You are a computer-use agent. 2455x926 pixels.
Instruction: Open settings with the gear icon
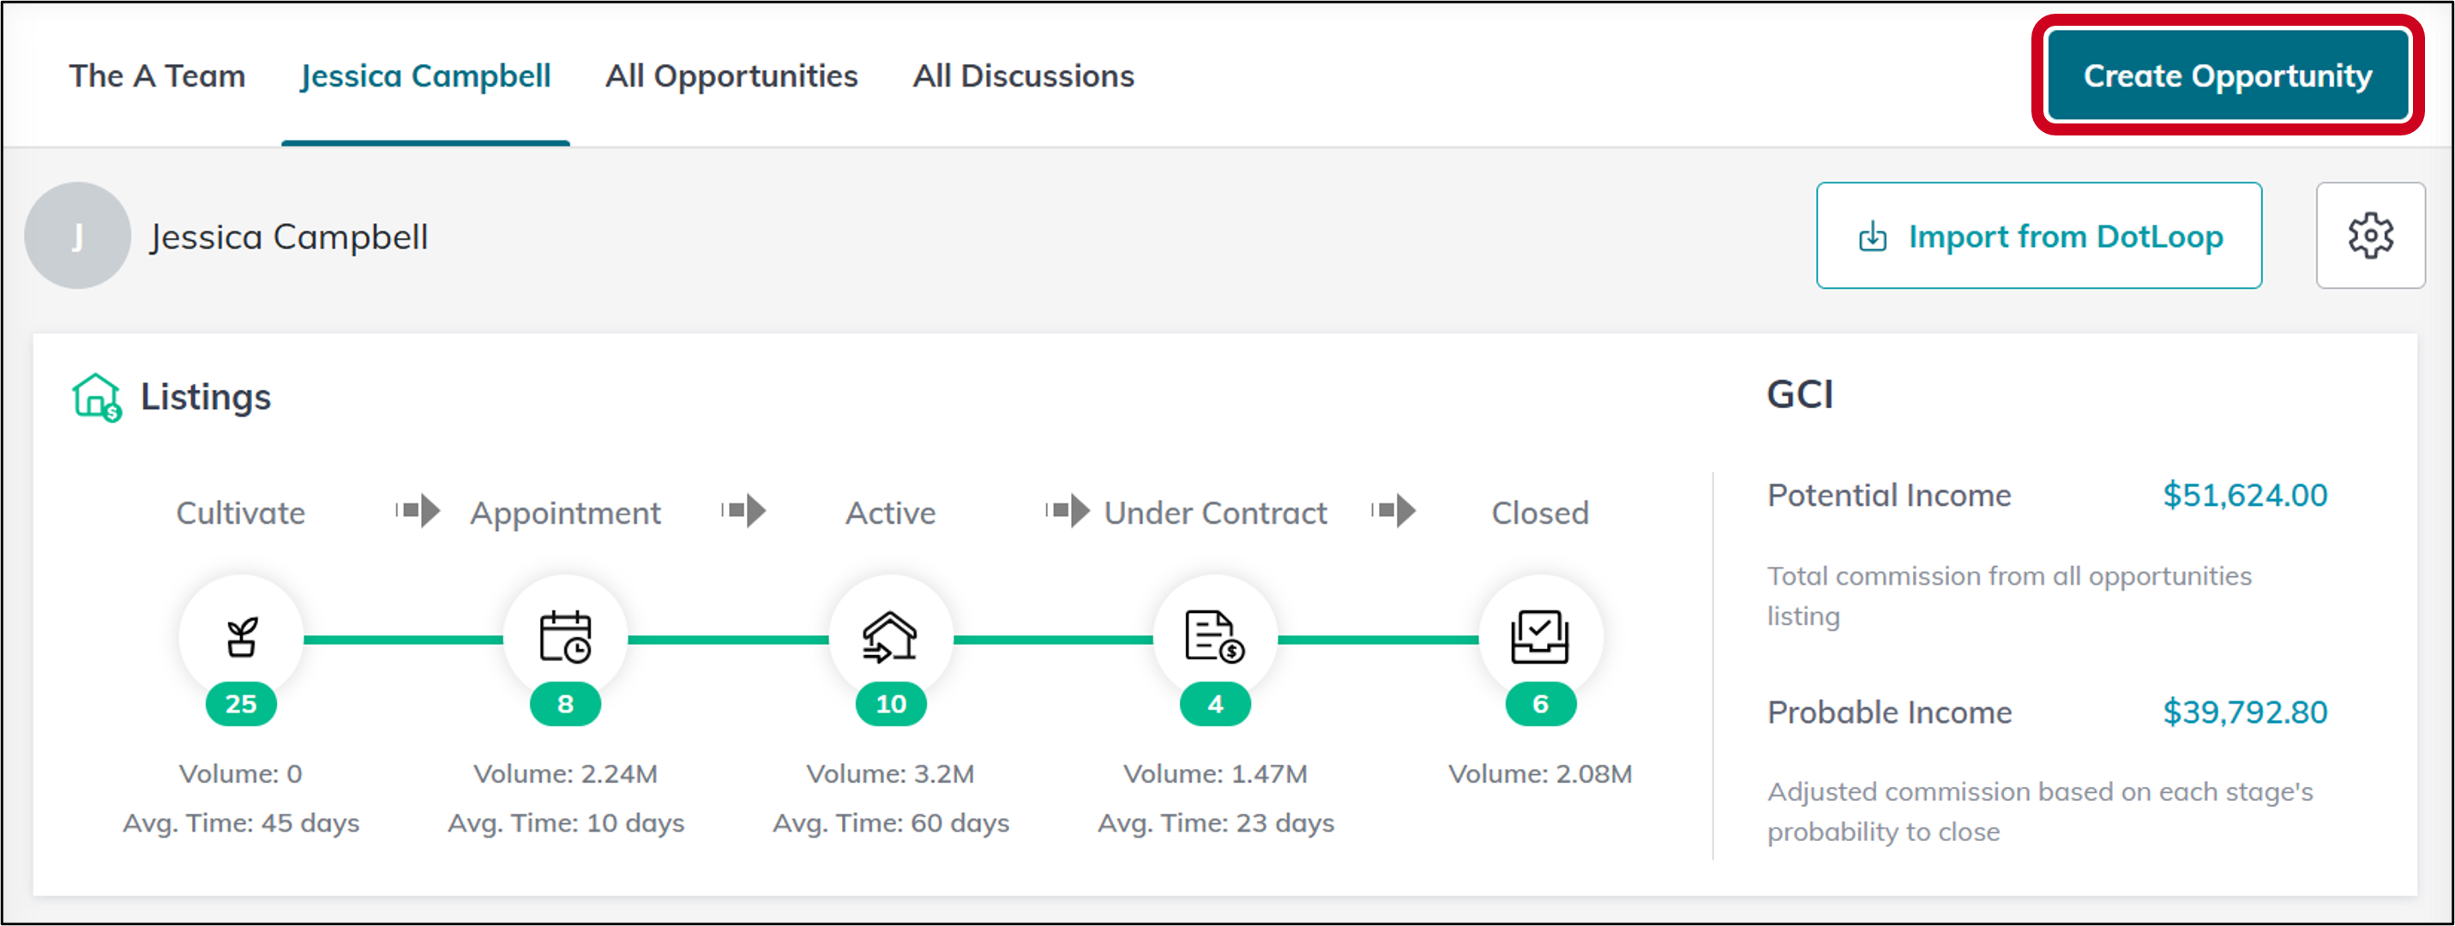(x=2369, y=235)
